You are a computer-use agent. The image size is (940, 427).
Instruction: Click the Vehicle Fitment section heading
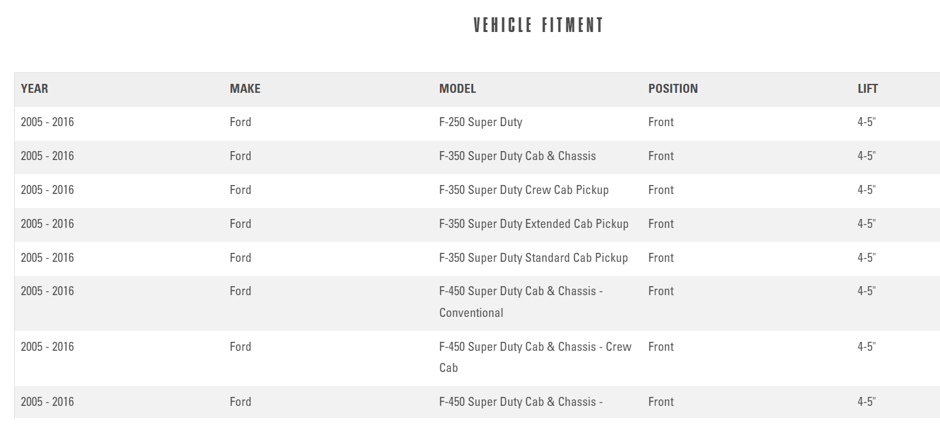click(539, 26)
